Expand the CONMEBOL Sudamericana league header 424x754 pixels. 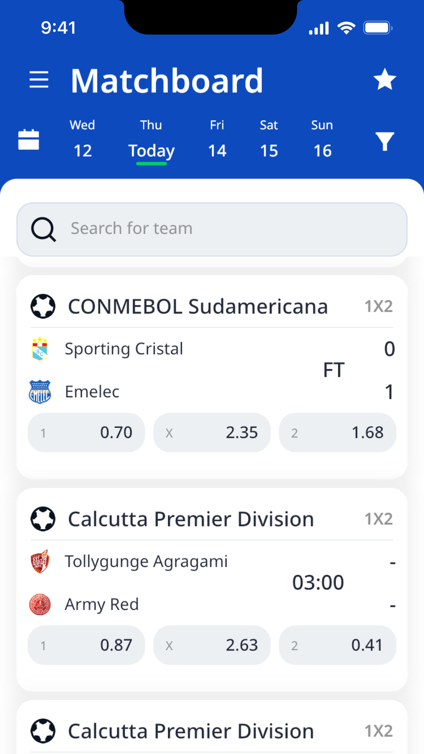tap(197, 307)
